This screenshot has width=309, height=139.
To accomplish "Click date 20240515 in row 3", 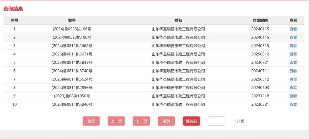I will pos(260,46).
